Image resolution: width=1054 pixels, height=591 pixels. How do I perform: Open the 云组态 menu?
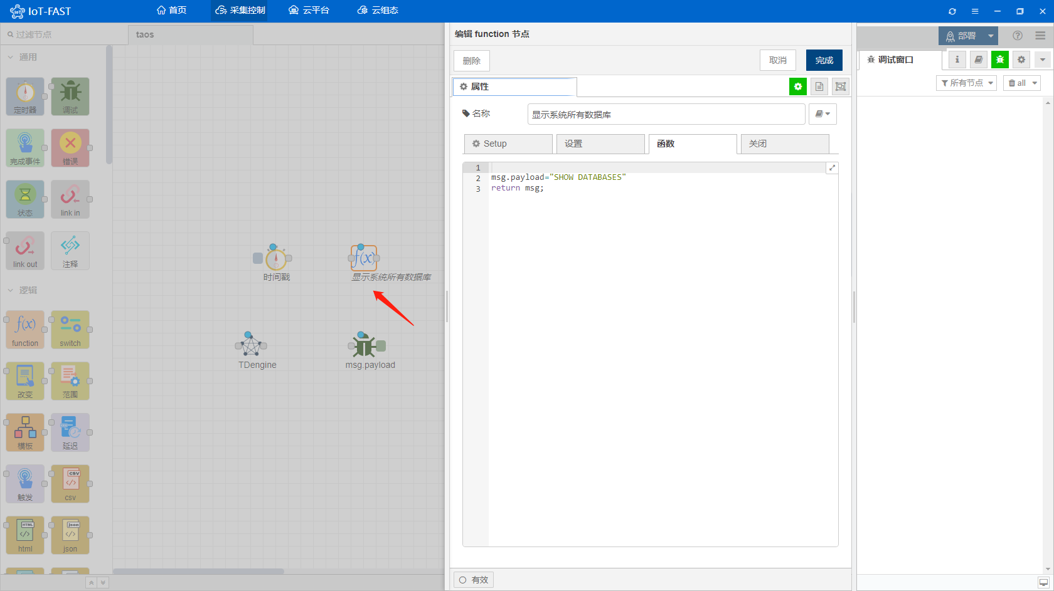pos(378,10)
